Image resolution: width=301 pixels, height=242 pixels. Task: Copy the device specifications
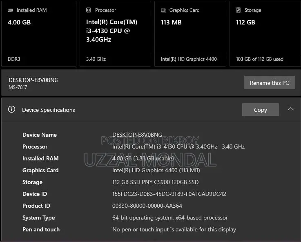click(260, 110)
